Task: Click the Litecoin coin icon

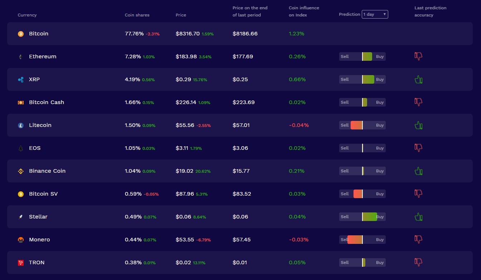Action: point(21,125)
